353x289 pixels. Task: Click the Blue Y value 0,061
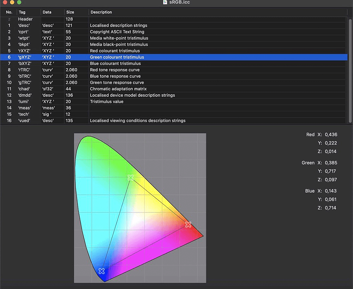(330, 199)
